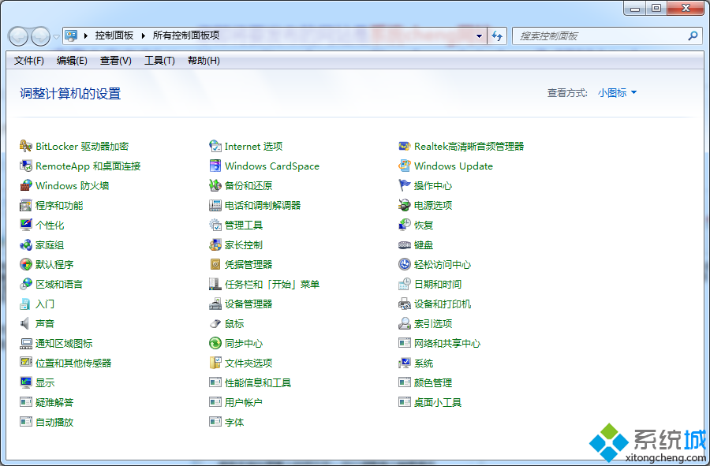710x466 pixels.
Task: Click the Forward navigation button
Action: point(40,36)
